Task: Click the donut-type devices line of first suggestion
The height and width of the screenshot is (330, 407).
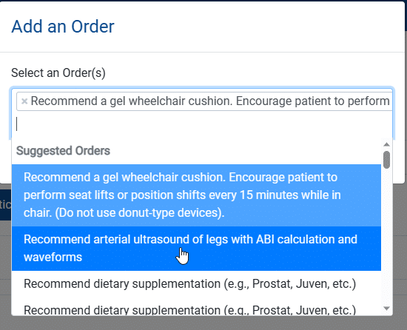Action: click(124, 213)
